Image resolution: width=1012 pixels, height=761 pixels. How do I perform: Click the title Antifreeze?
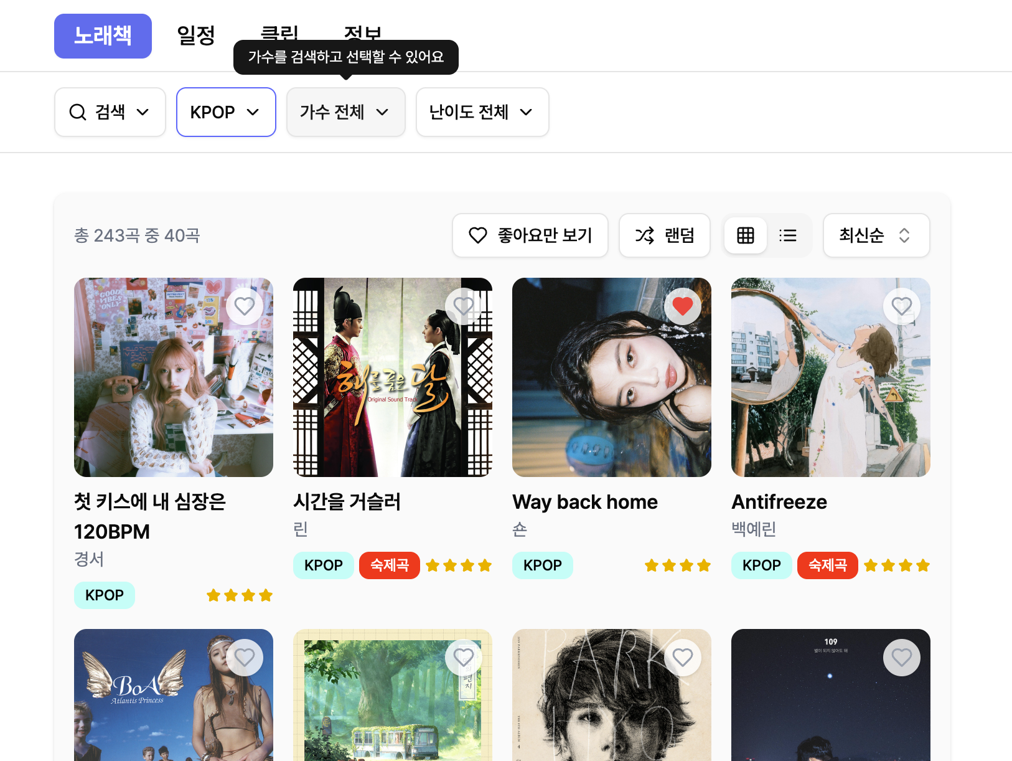pos(779,502)
